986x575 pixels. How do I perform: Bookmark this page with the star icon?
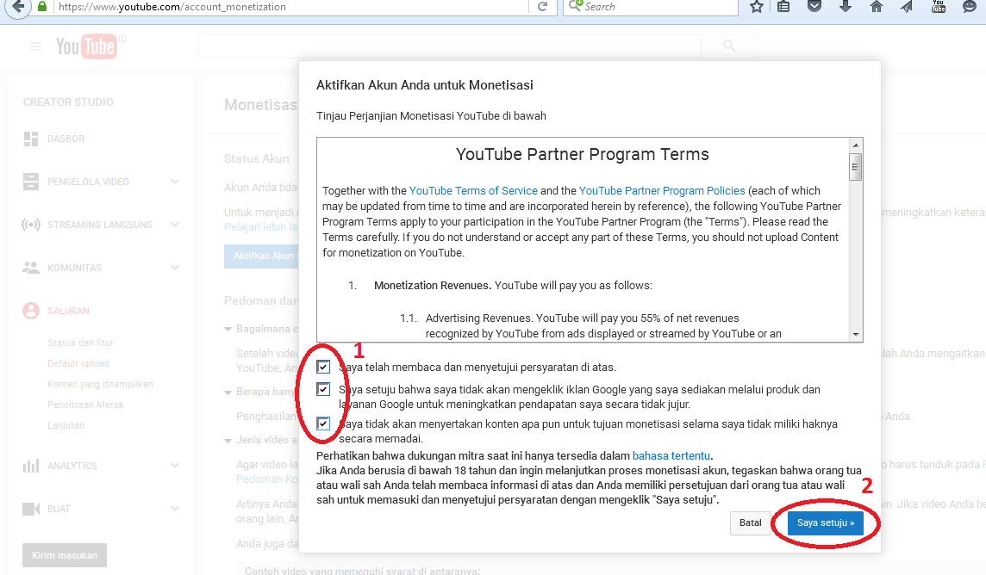click(x=757, y=7)
